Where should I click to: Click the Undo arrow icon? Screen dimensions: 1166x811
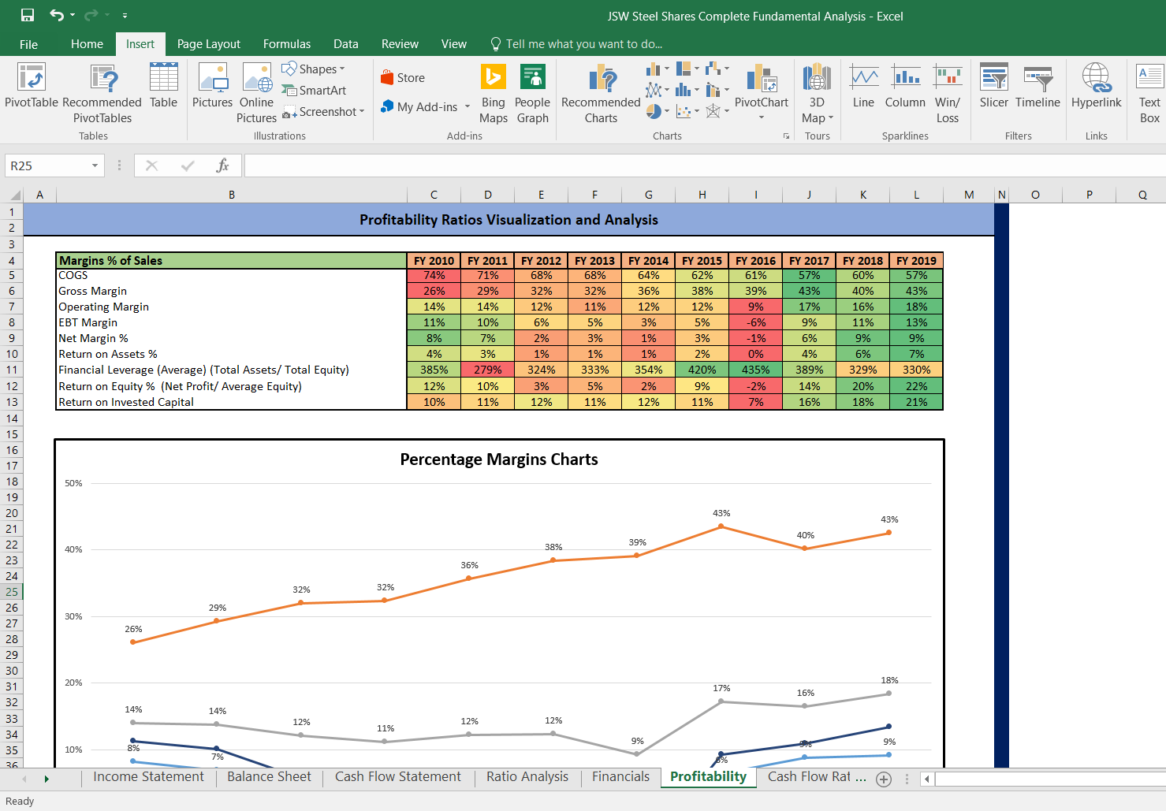tap(57, 15)
